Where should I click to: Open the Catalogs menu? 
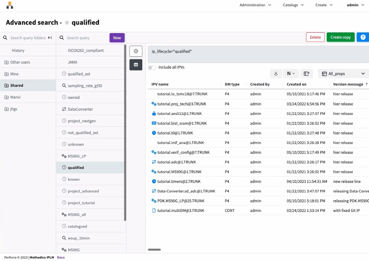(x=293, y=5)
